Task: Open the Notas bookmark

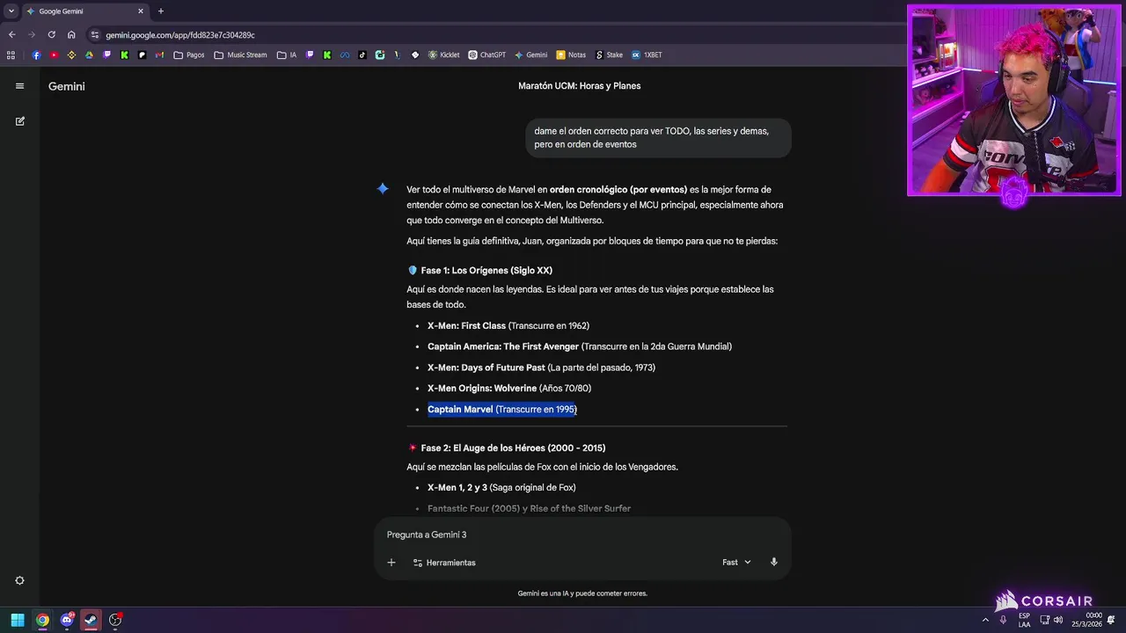Action: pyautogui.click(x=571, y=55)
